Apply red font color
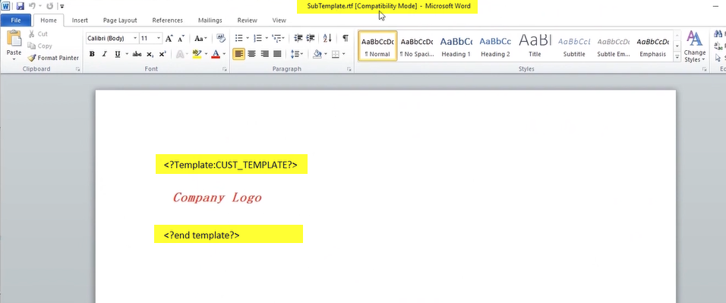This screenshot has width=726, height=303. point(216,54)
